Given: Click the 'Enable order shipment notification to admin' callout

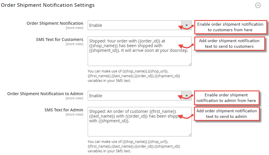Looking at the screenshot, I should (x=226, y=98).
